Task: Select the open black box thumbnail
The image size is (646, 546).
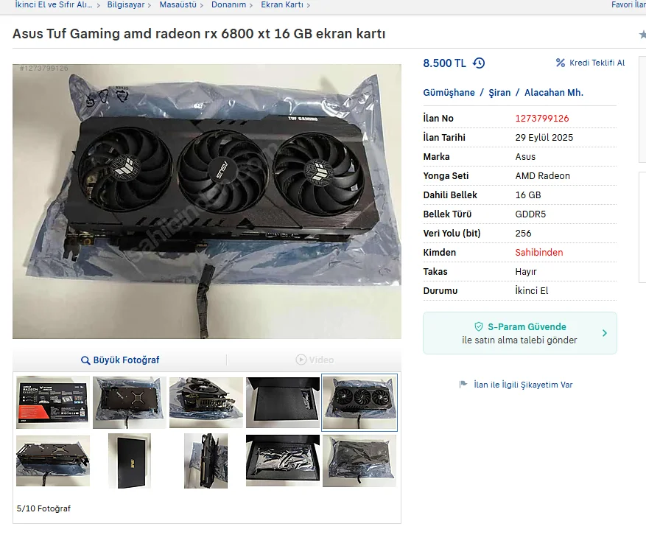Action: pos(283,402)
